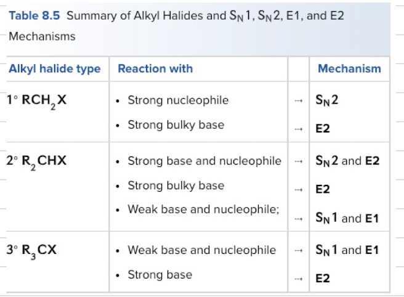Click arrow icon beside Strong base entry

coord(298,279)
